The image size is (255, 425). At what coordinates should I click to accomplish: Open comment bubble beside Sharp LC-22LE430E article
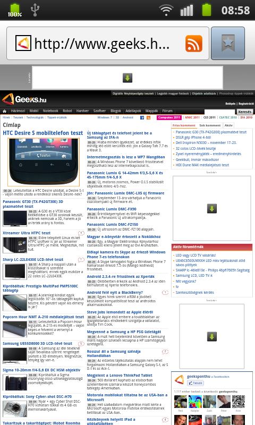click(81, 259)
